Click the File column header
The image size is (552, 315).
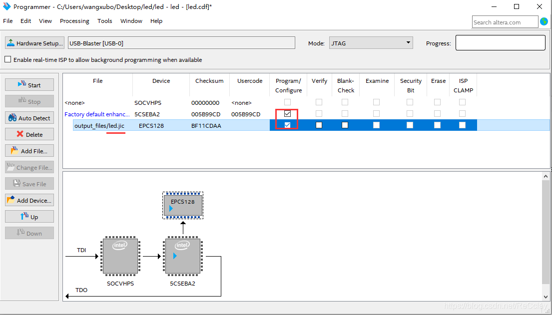[x=98, y=80]
